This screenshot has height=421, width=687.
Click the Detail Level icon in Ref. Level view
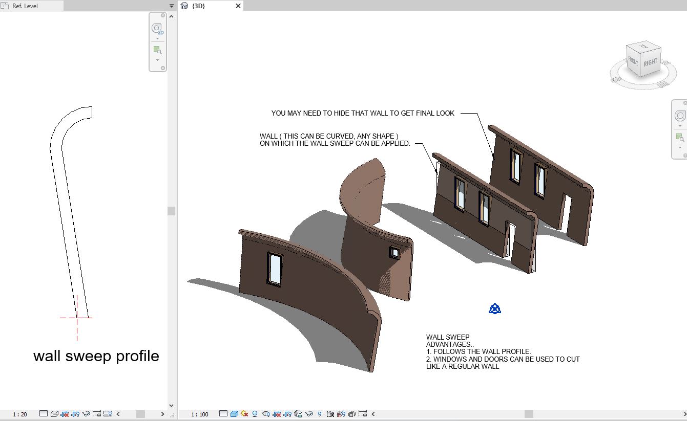pos(44,414)
